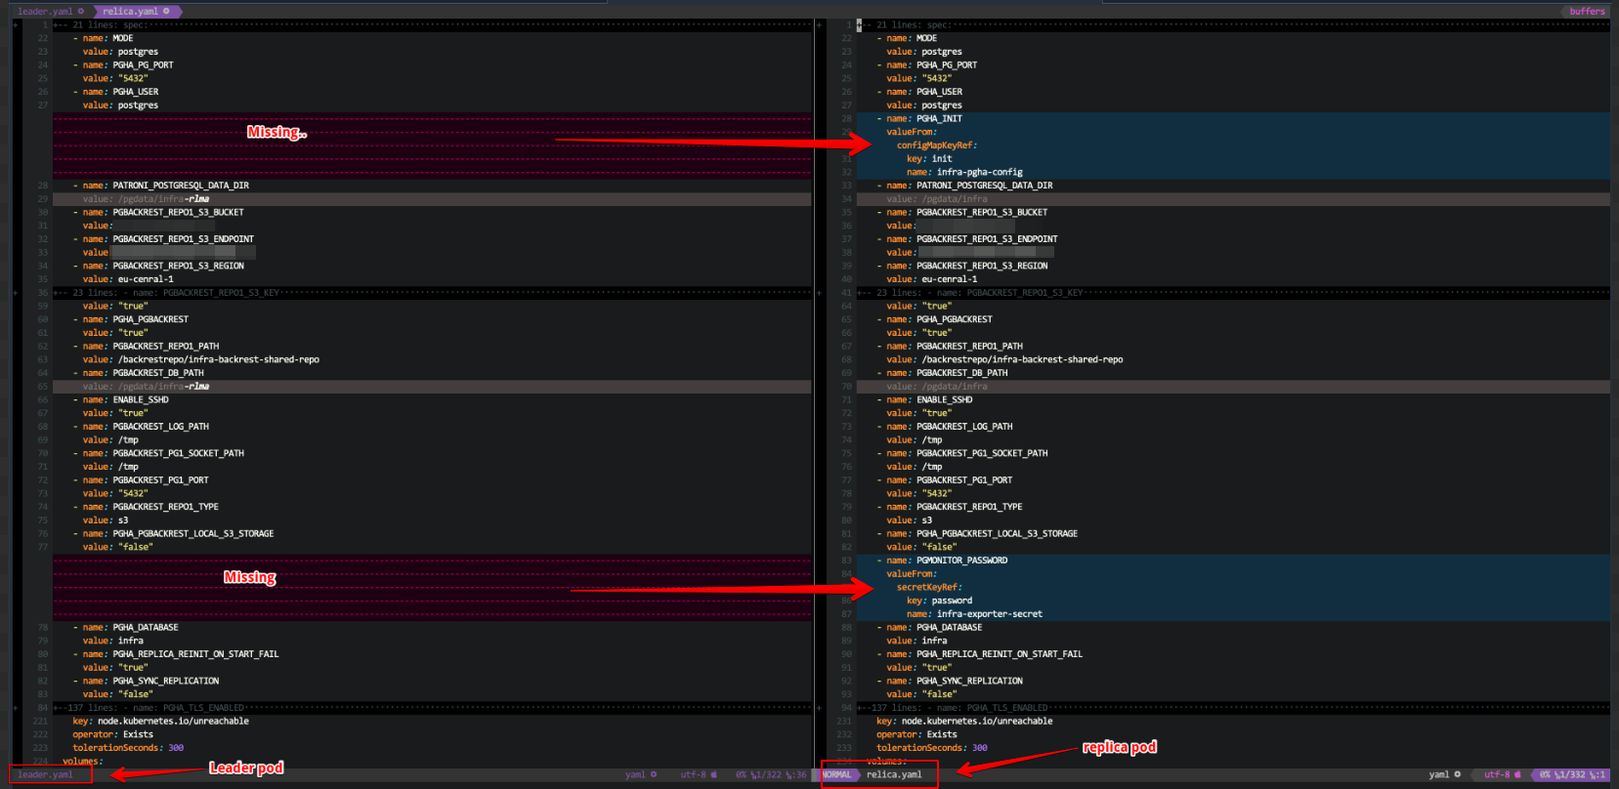Click the modified marker icon on relica.yaml tab
1619x789 pixels.
pos(166,12)
